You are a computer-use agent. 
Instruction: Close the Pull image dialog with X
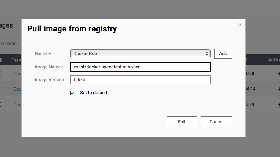click(x=239, y=25)
